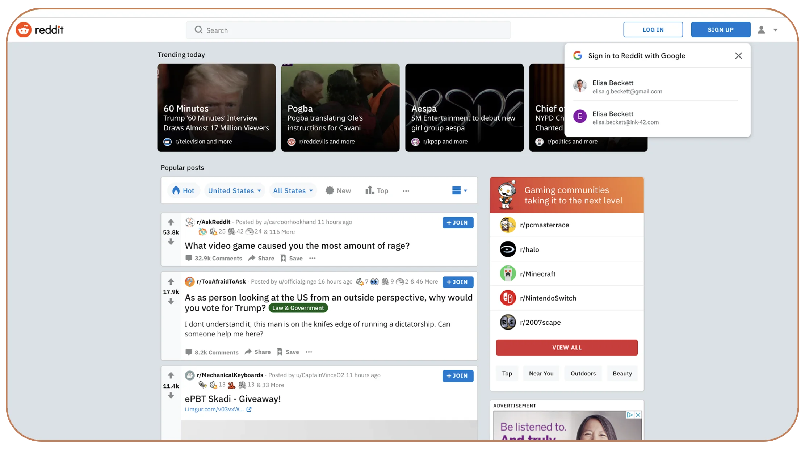Select the Top sort option
805x449 pixels.
(x=377, y=190)
